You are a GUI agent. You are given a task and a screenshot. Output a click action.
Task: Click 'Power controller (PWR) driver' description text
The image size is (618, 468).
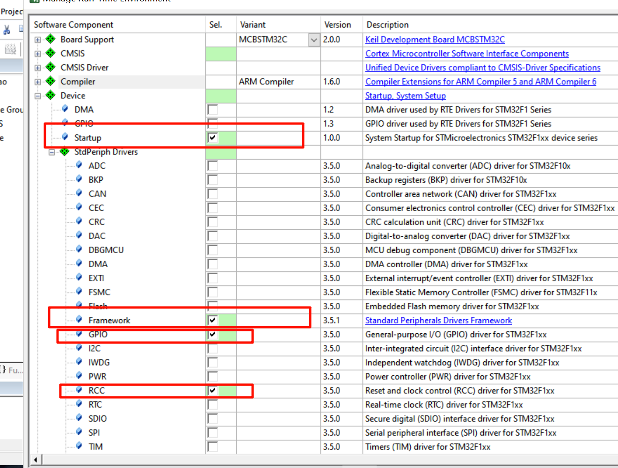448,376
